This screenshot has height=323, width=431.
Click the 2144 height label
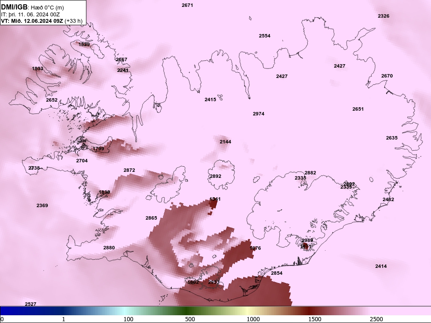point(225,142)
